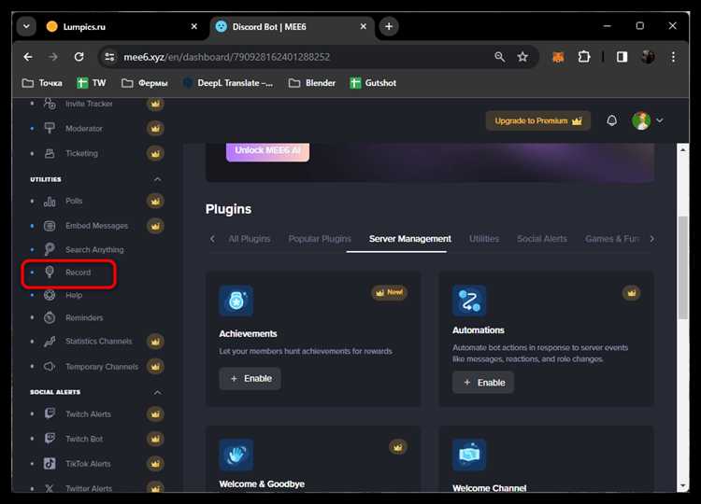The height and width of the screenshot is (504, 701).
Task: Click the Achievements plugin icon
Action: (236, 301)
